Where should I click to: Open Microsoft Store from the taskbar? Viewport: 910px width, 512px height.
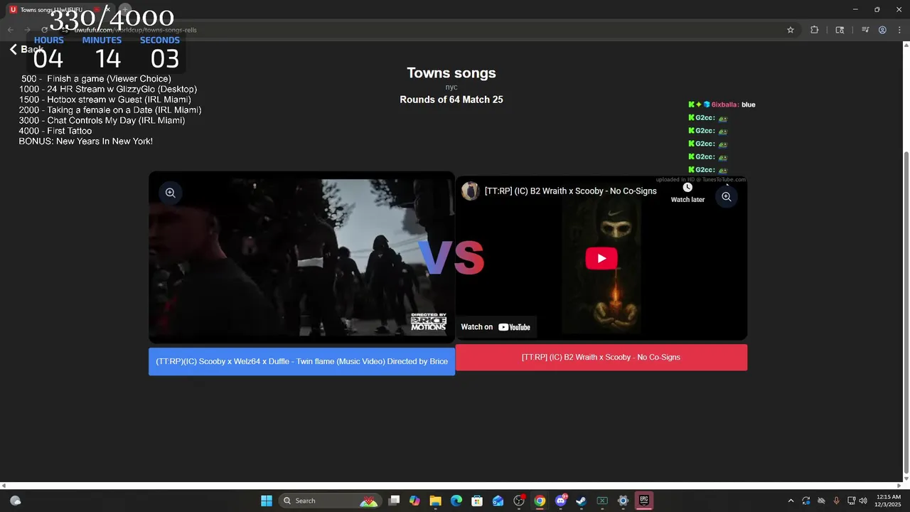477,501
